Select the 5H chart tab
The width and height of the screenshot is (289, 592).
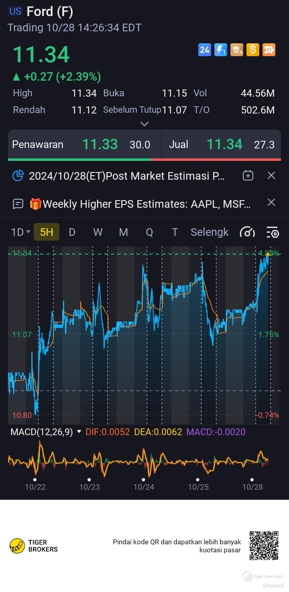(47, 232)
